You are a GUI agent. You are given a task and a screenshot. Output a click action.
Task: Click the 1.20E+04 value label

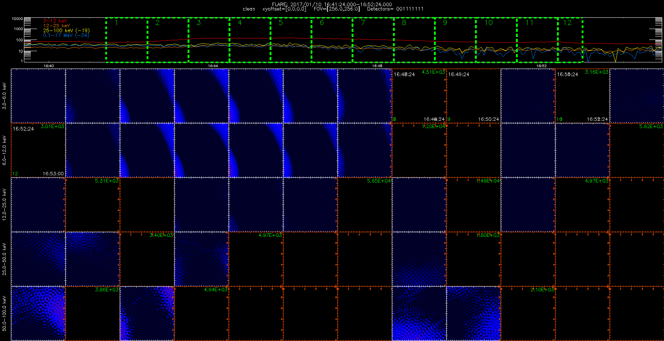pyautogui.click(x=433, y=126)
